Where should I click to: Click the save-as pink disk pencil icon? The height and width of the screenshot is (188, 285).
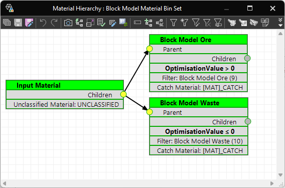tap(29, 23)
